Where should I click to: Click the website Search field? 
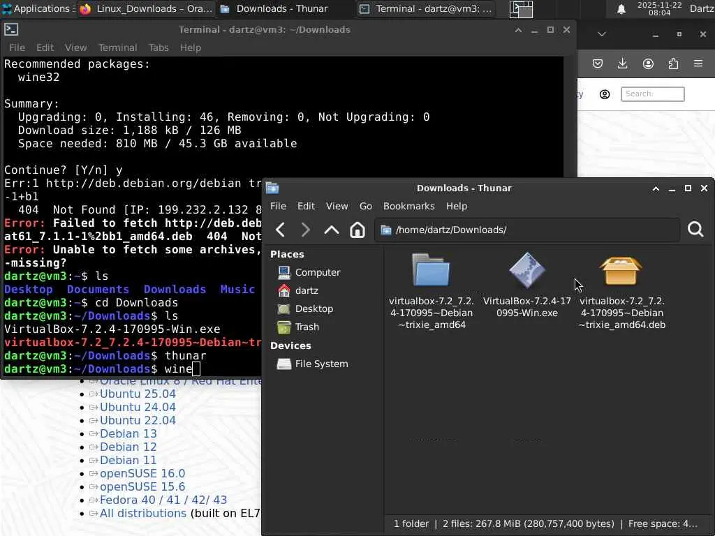pos(653,94)
